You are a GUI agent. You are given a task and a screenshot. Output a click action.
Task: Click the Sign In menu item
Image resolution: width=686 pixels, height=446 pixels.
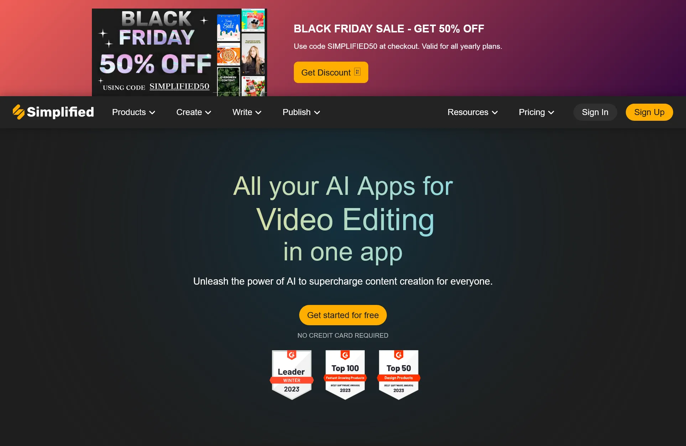(595, 112)
